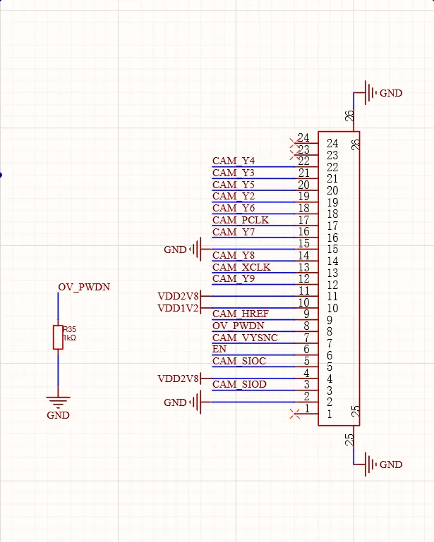Click pin 26 label above connector
The width and height of the screenshot is (434, 542).
tap(349, 116)
